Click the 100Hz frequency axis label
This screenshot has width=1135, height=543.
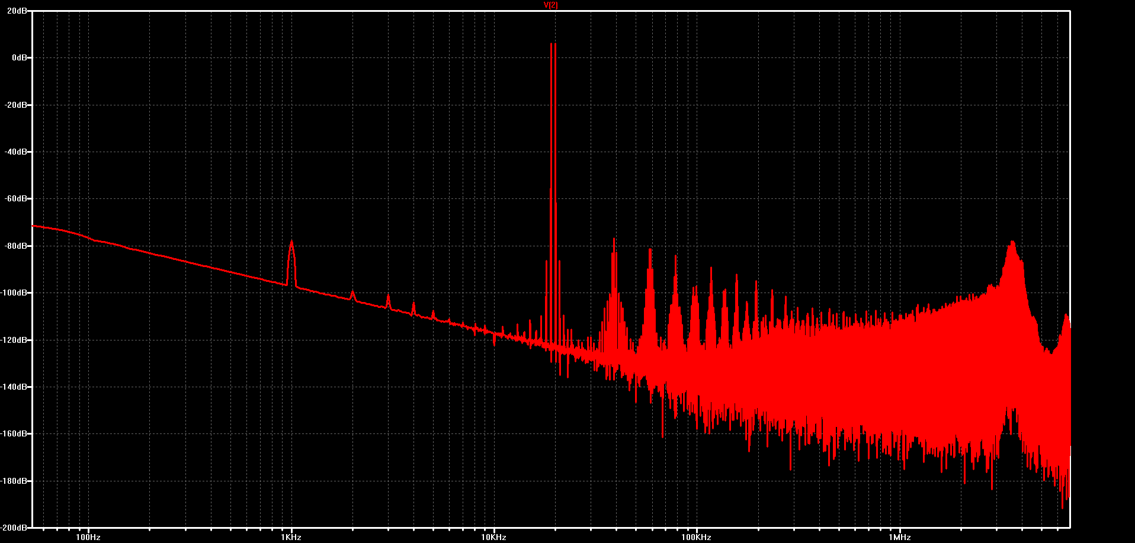coord(88,538)
